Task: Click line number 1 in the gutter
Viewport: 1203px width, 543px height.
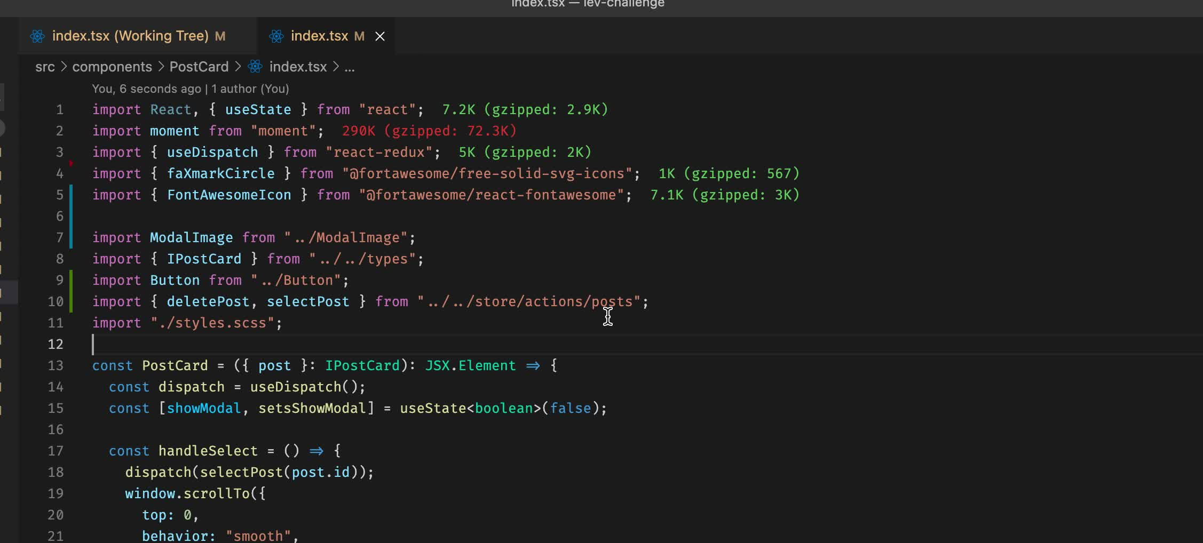Action: pos(60,109)
